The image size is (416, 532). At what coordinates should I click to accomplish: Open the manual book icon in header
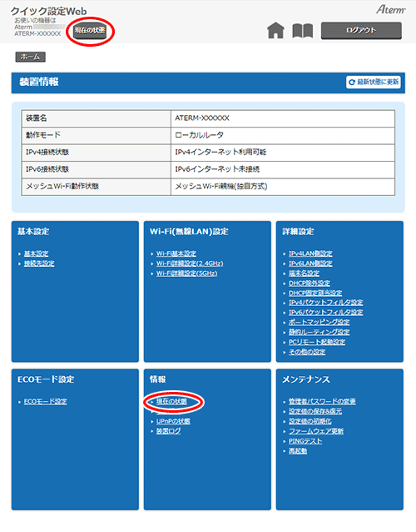[302, 31]
